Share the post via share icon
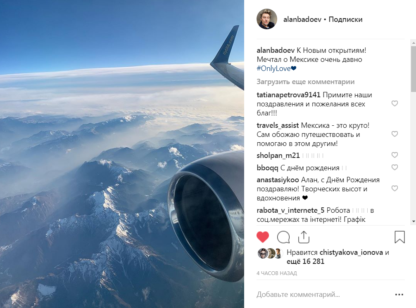The height and width of the screenshot is (308, 416). click(304, 237)
